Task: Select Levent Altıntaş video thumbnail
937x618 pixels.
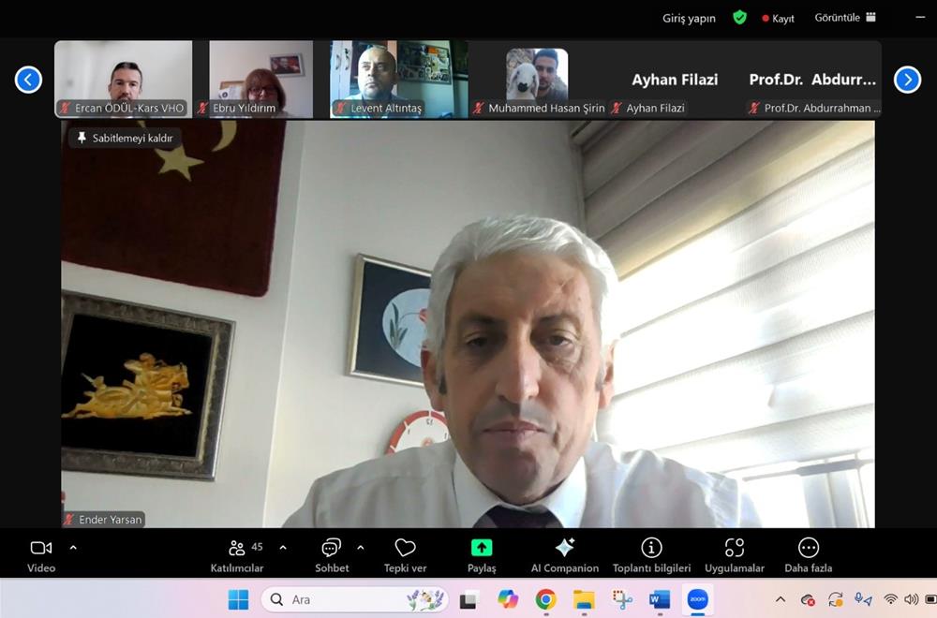Action: tap(378, 79)
